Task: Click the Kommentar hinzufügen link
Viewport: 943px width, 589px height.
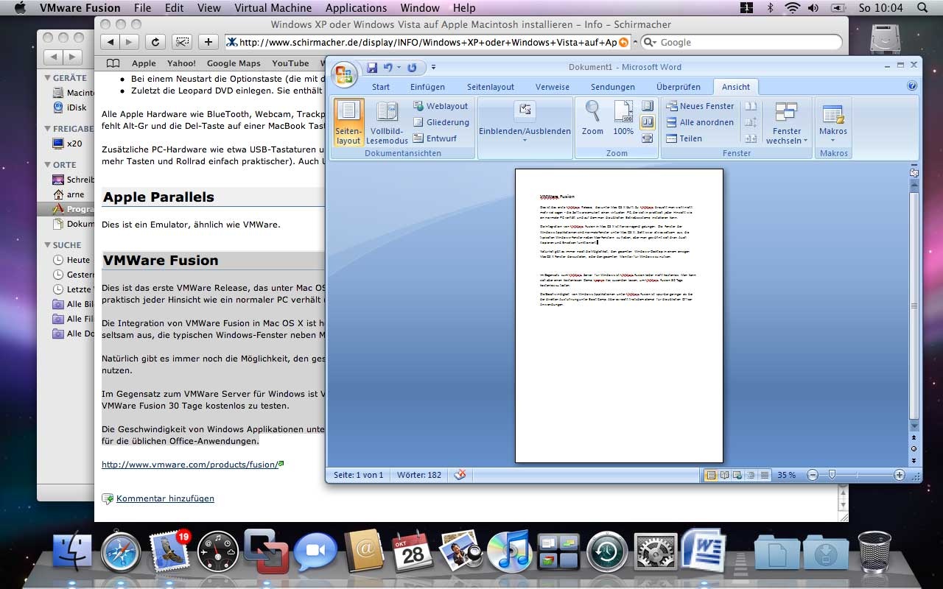Action: (x=165, y=498)
